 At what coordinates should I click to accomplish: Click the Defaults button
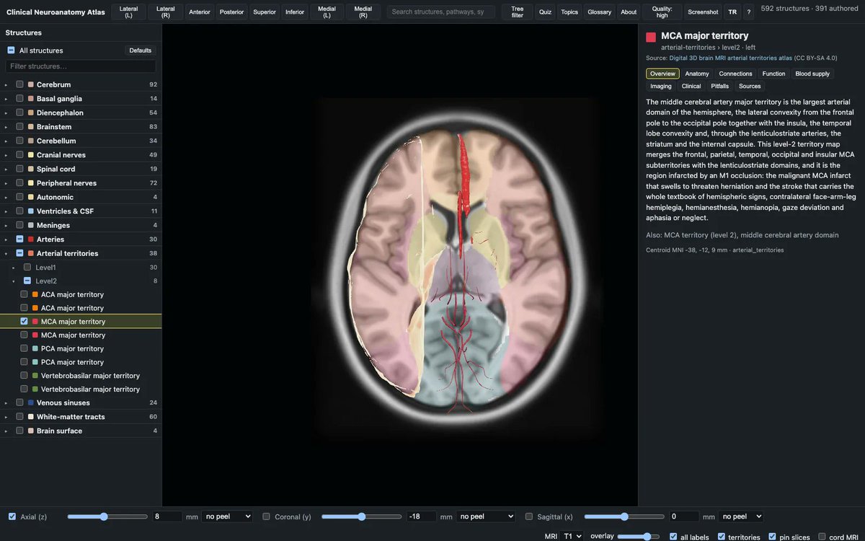(x=141, y=50)
